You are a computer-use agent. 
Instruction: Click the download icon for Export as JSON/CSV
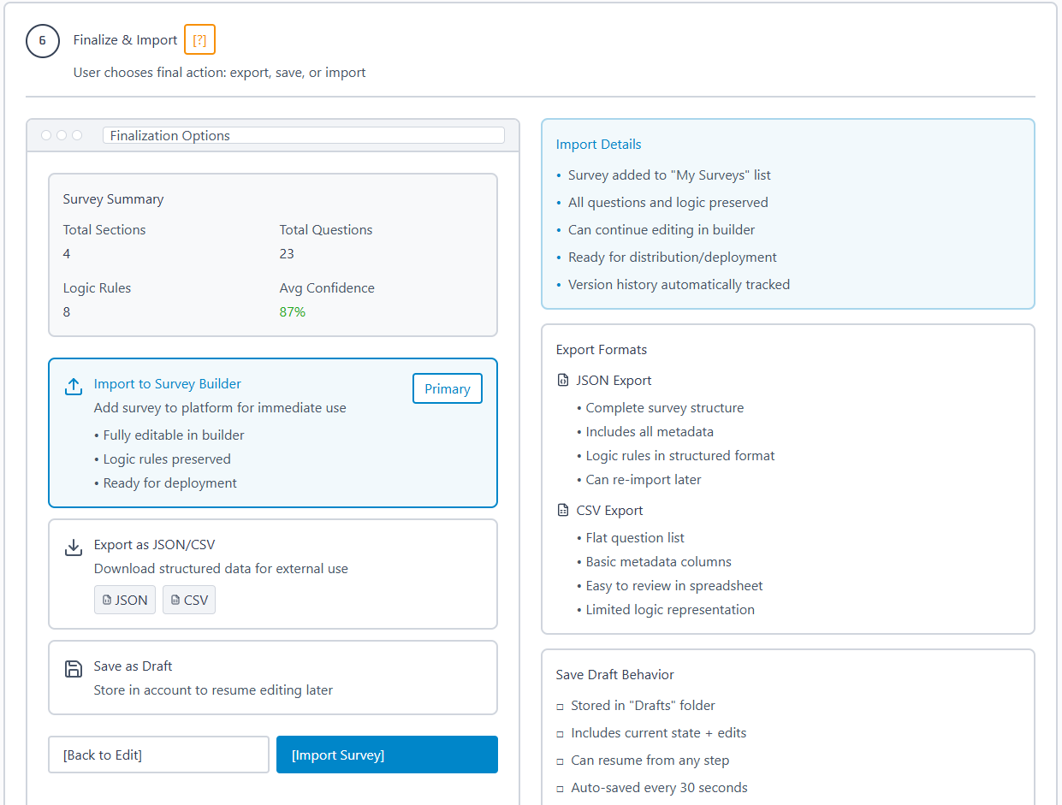pos(74,548)
